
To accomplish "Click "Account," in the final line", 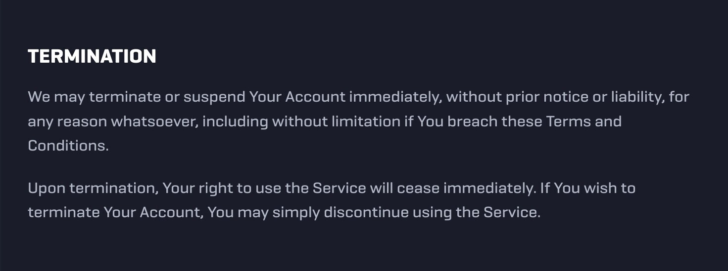I will [x=171, y=213].
